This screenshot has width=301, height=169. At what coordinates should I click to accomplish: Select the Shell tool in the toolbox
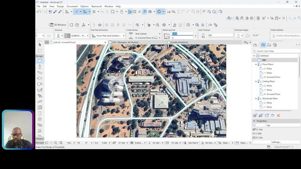click(40, 90)
